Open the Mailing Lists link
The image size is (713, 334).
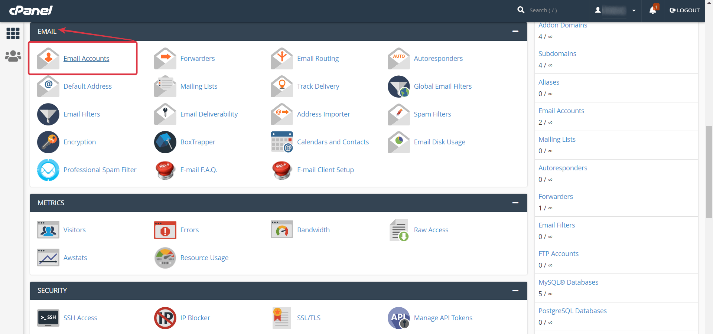(x=199, y=86)
